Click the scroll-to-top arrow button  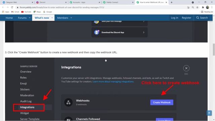(209, 113)
